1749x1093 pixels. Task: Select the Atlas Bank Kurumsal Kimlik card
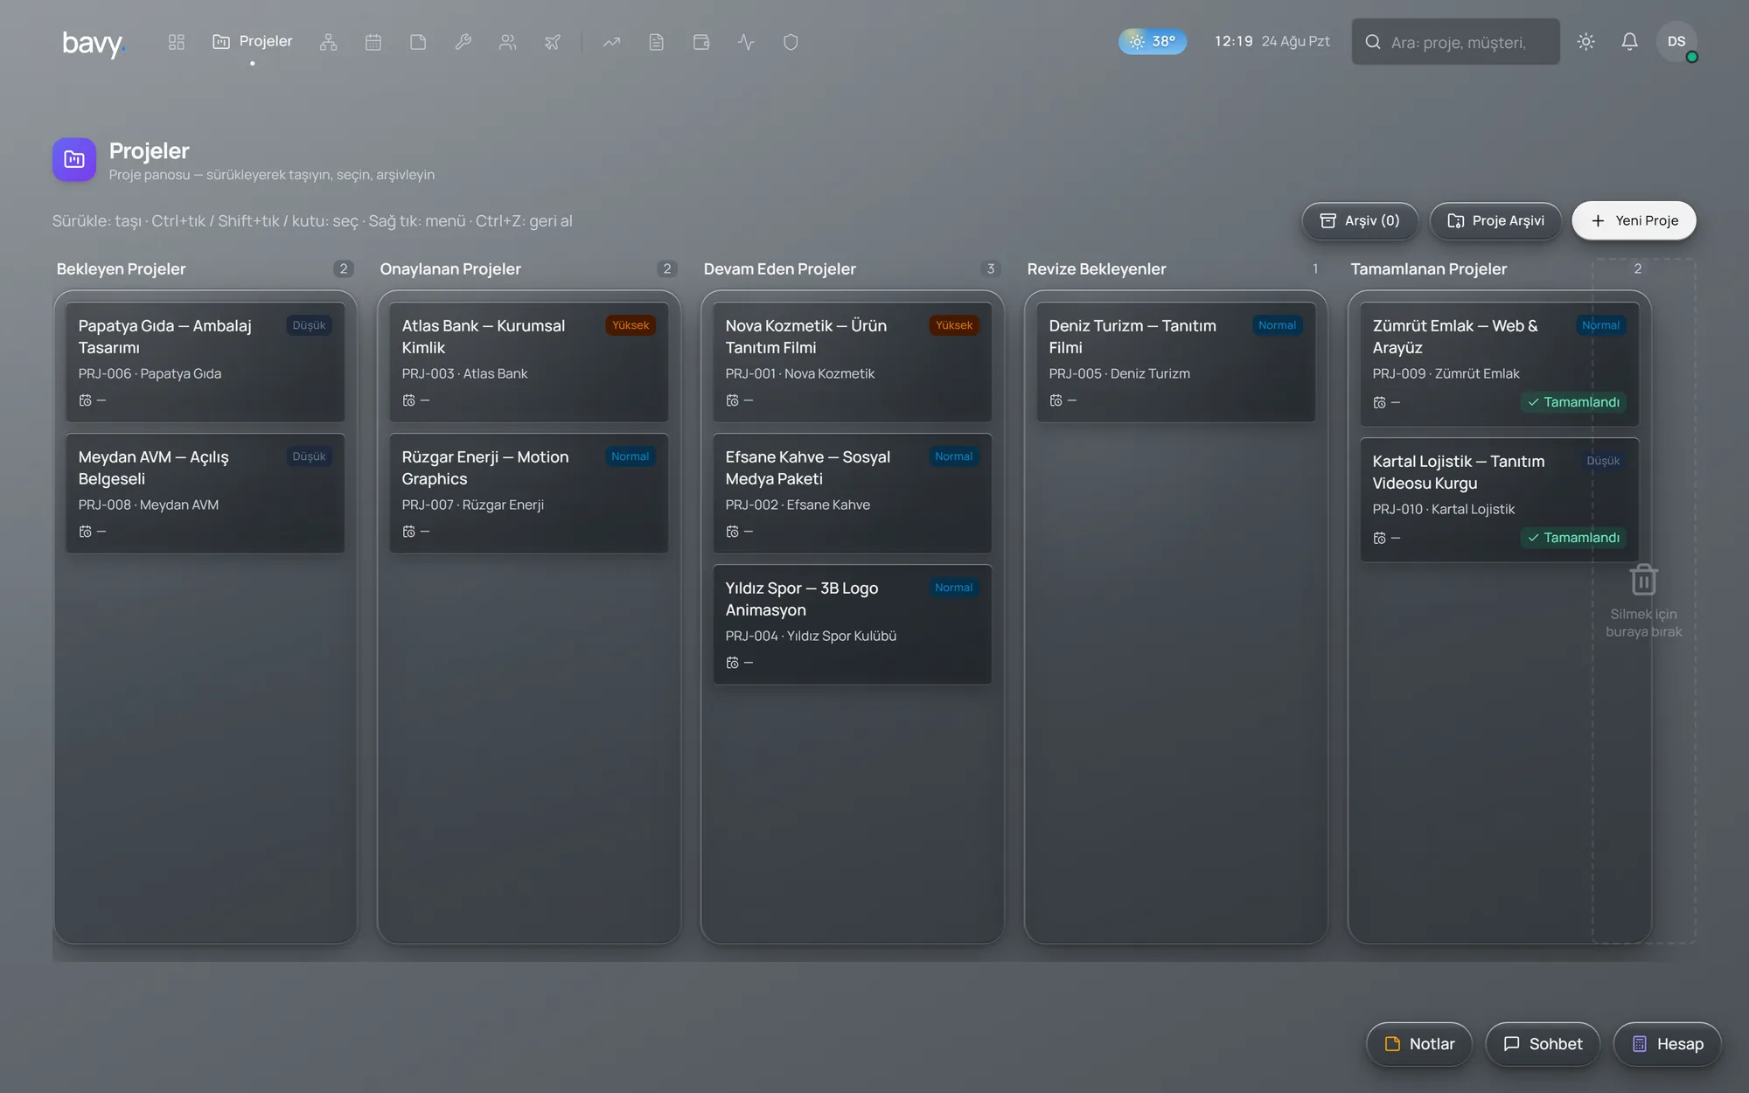529,362
